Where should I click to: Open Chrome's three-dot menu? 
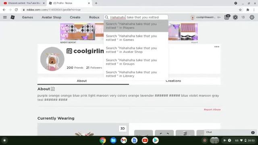[x=254, y=10]
